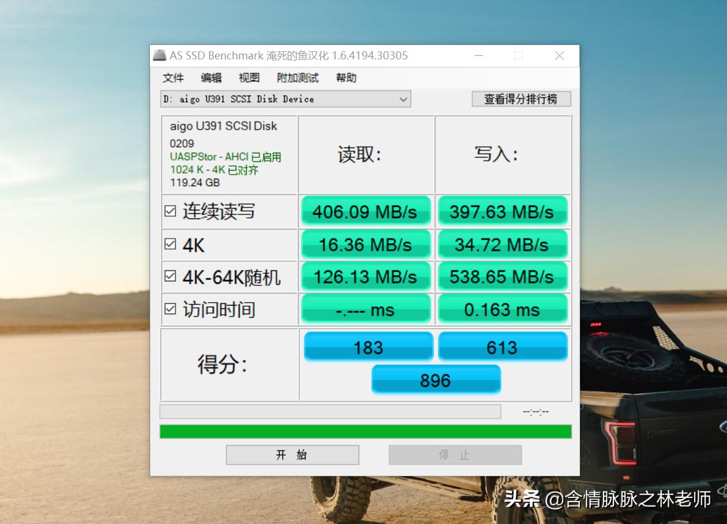Click the green progress bar

click(x=365, y=429)
